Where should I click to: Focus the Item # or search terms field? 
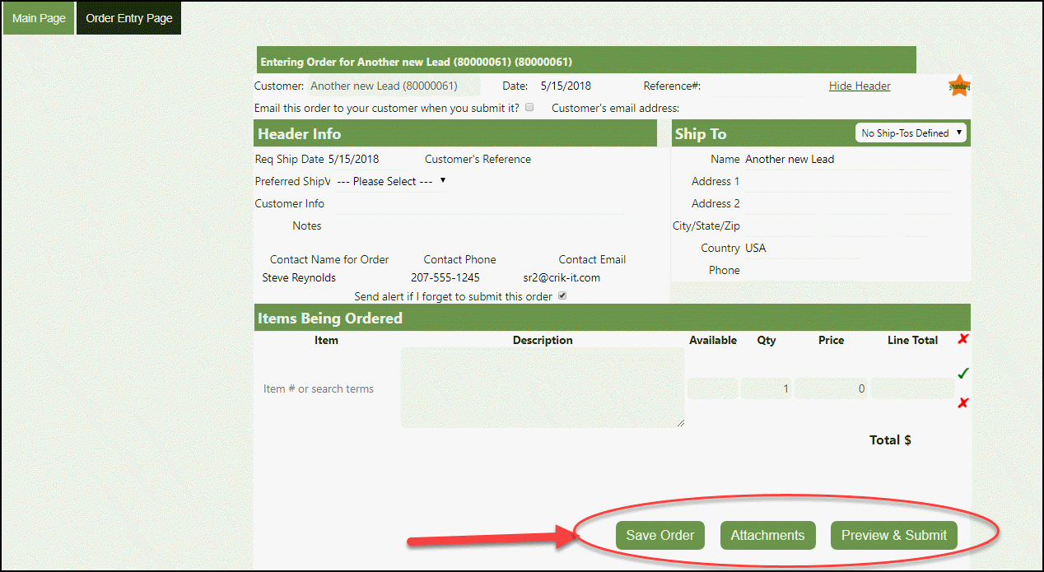(326, 388)
